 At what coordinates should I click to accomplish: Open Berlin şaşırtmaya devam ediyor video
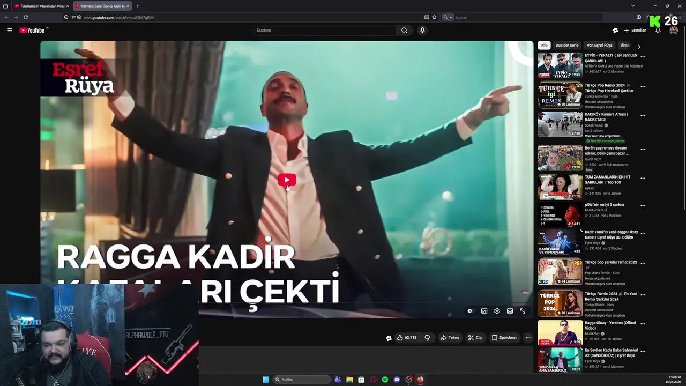[x=560, y=158]
